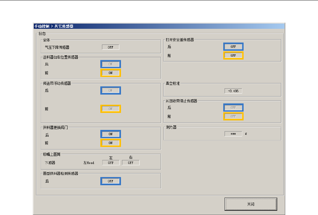Select 传送带浮动传感器 前 ON indicator
This screenshot has height=215, width=318.
coord(110,109)
